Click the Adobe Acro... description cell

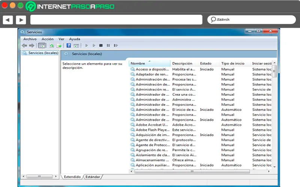(x=184, y=125)
